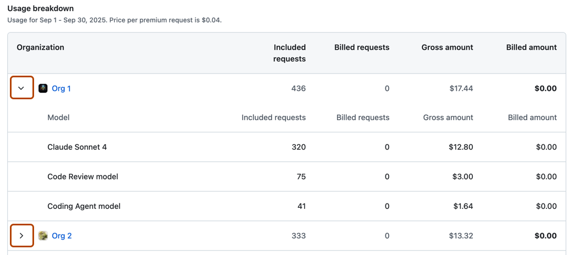Expand the Org 2 row chevron
Screen dimensions: 579x255
pos(22,236)
